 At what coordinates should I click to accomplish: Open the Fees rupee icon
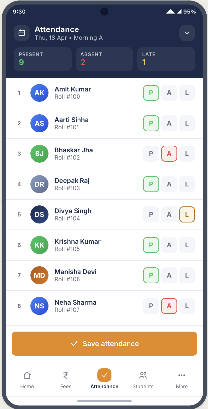coord(66,375)
